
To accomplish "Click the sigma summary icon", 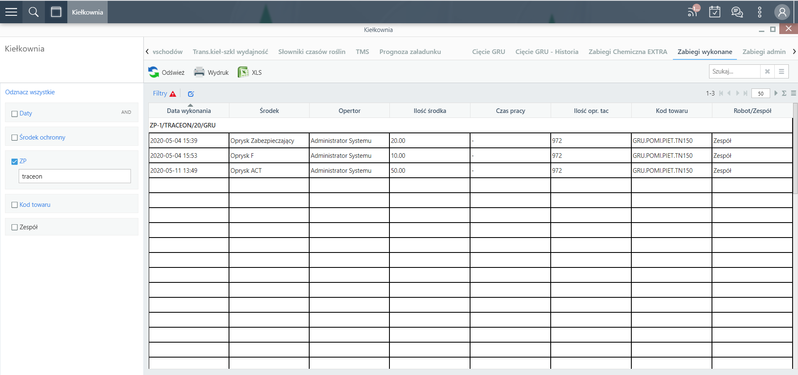I will coord(784,93).
